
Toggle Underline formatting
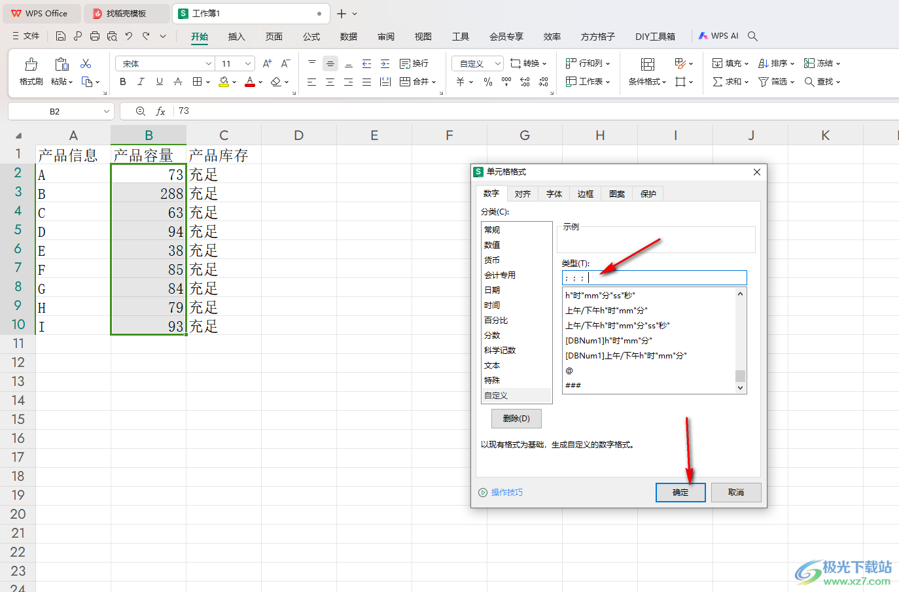(159, 82)
